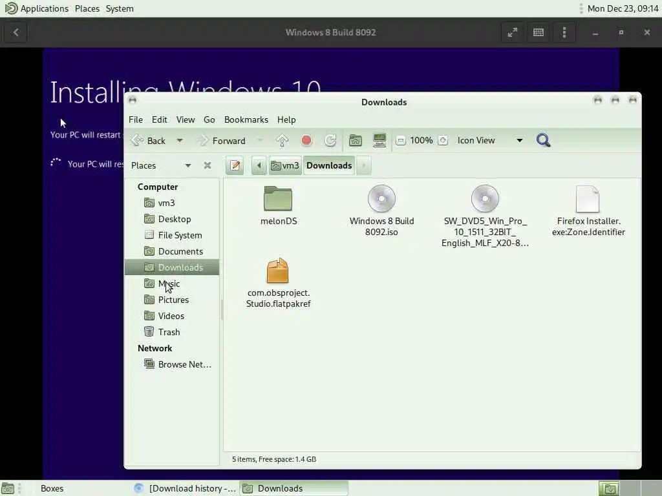The height and width of the screenshot is (496, 662).
Task: Reload the current folder
Action: point(330,140)
